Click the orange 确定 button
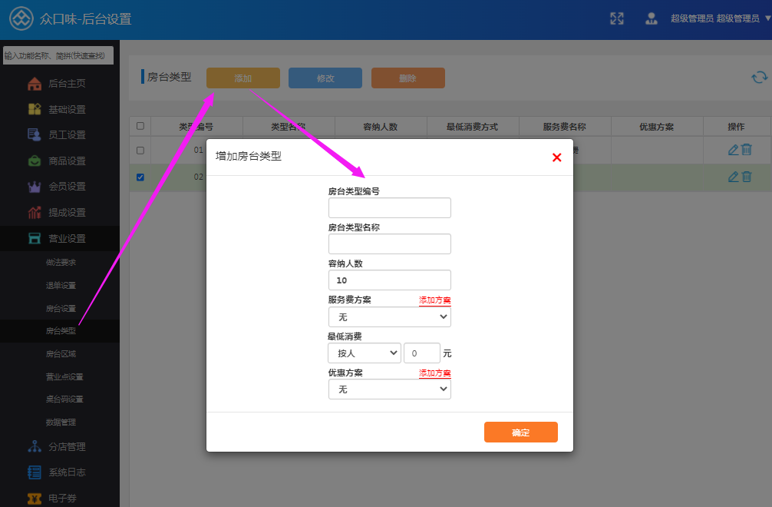 (520, 432)
